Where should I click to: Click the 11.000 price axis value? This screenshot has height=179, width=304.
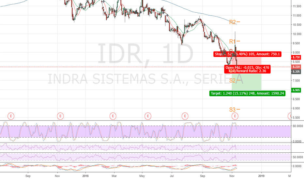(x=297, y=16)
